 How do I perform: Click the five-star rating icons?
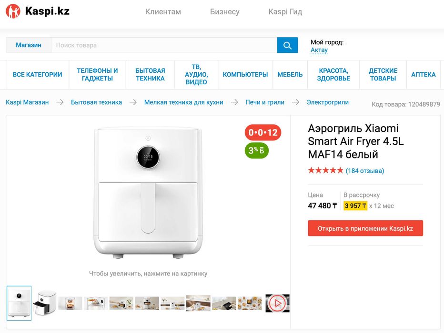[325, 170]
